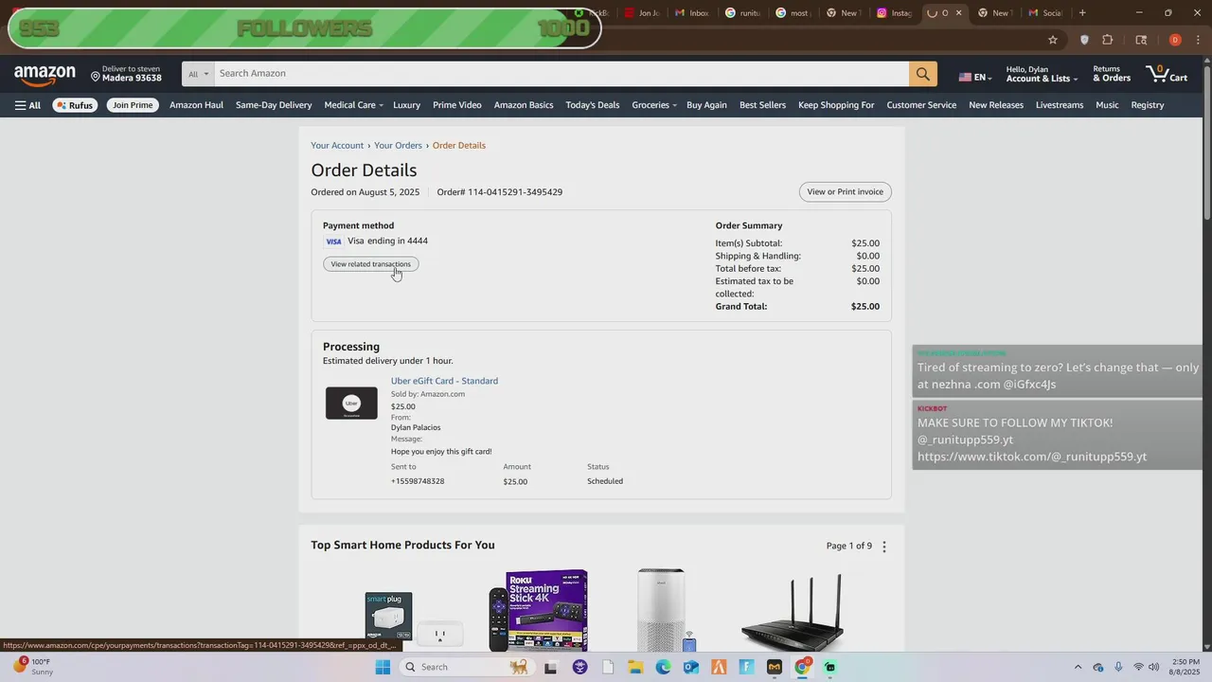Open Outlook from the taskbar
This screenshot has height=682, width=1212.
pyautogui.click(x=691, y=667)
